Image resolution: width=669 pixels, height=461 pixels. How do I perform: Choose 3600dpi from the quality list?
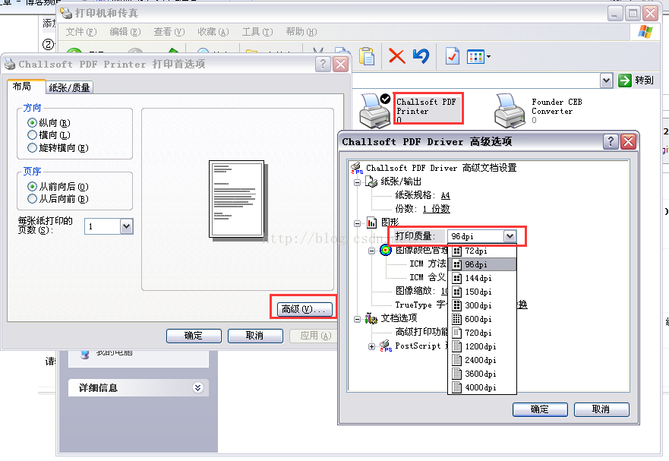(x=482, y=374)
